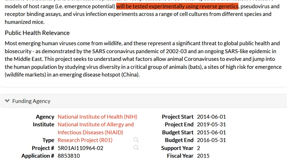The height and width of the screenshot is (161, 287).
Task: Click project number 5R01AI110964-02
Action: [80, 148]
